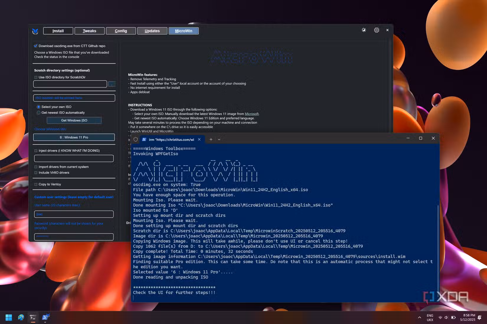Screen dimensions: 487x324
Task: Open a new terminal tab with plus
Action: coord(211,139)
